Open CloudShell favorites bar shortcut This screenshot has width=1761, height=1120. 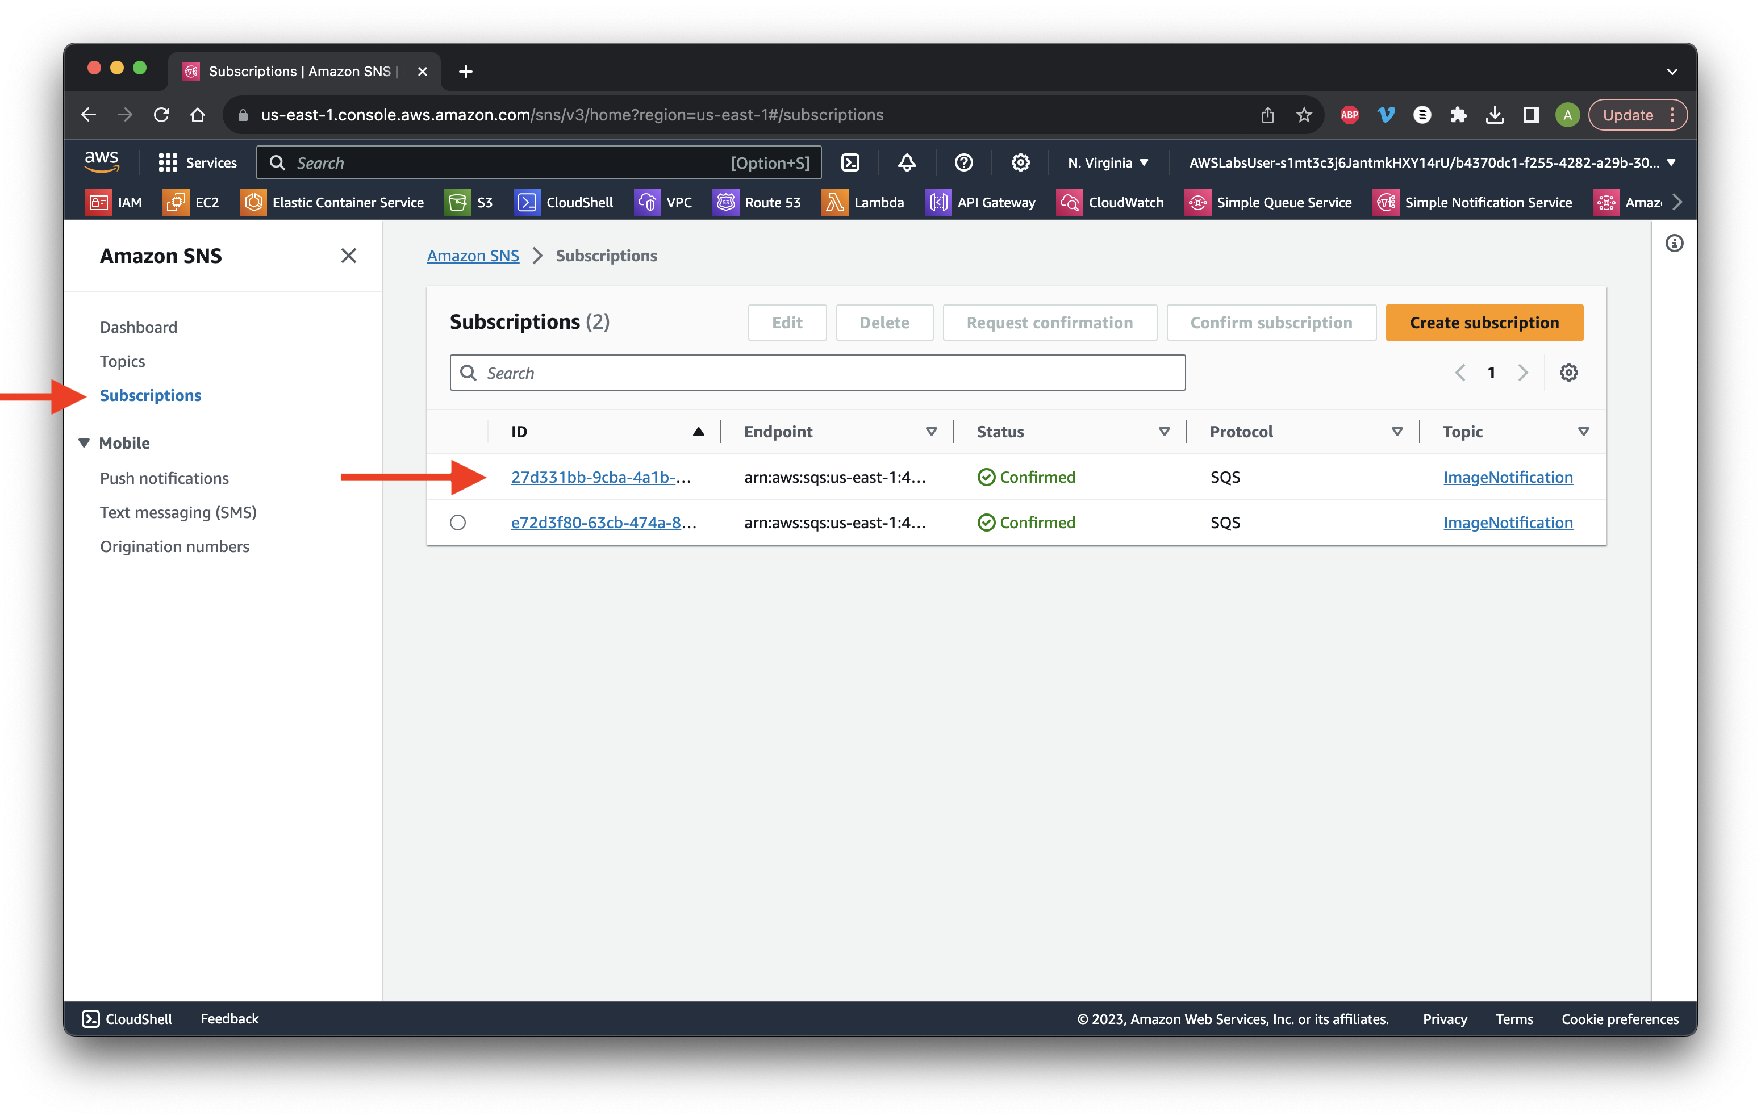(564, 203)
